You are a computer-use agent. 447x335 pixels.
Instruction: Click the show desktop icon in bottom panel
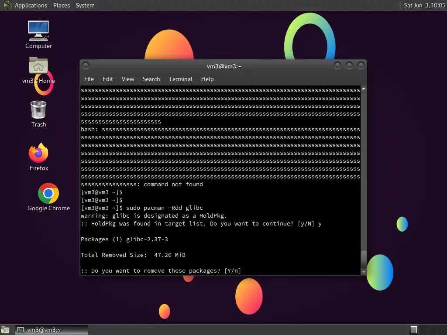tap(5, 330)
